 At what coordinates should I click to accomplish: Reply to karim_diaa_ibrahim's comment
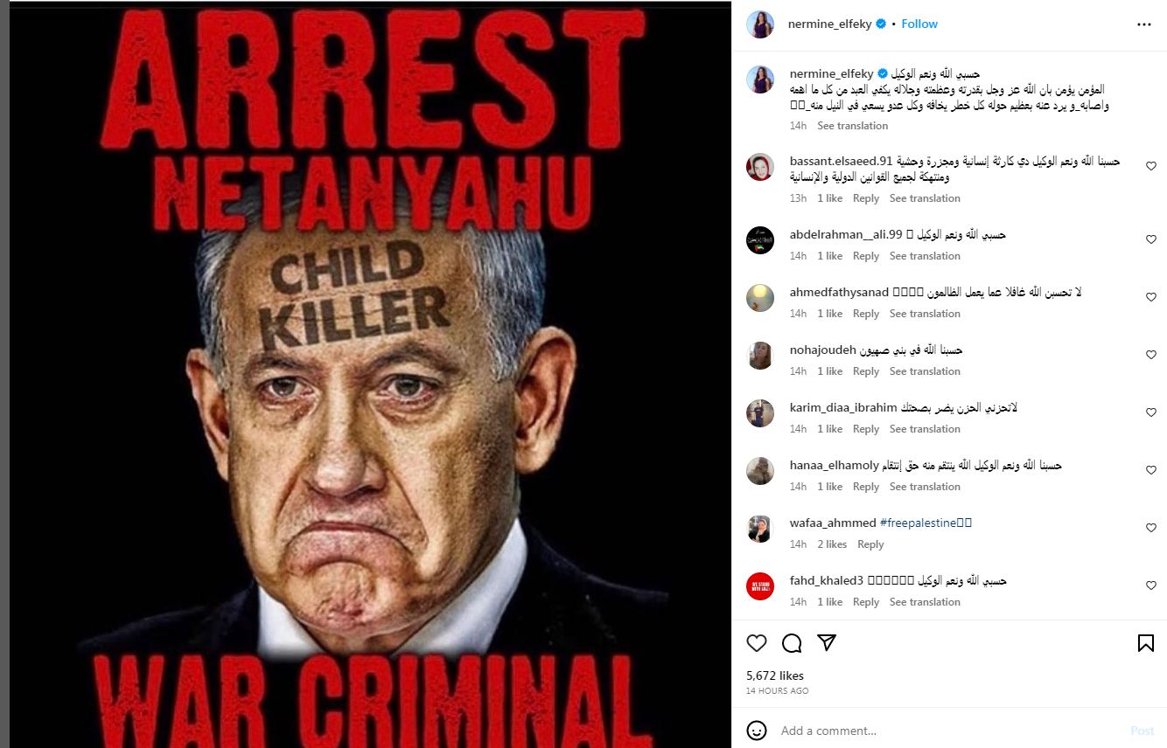click(866, 429)
